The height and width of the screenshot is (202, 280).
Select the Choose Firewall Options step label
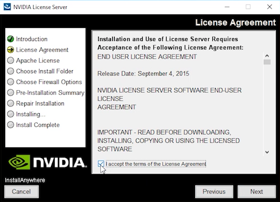[x=49, y=82]
